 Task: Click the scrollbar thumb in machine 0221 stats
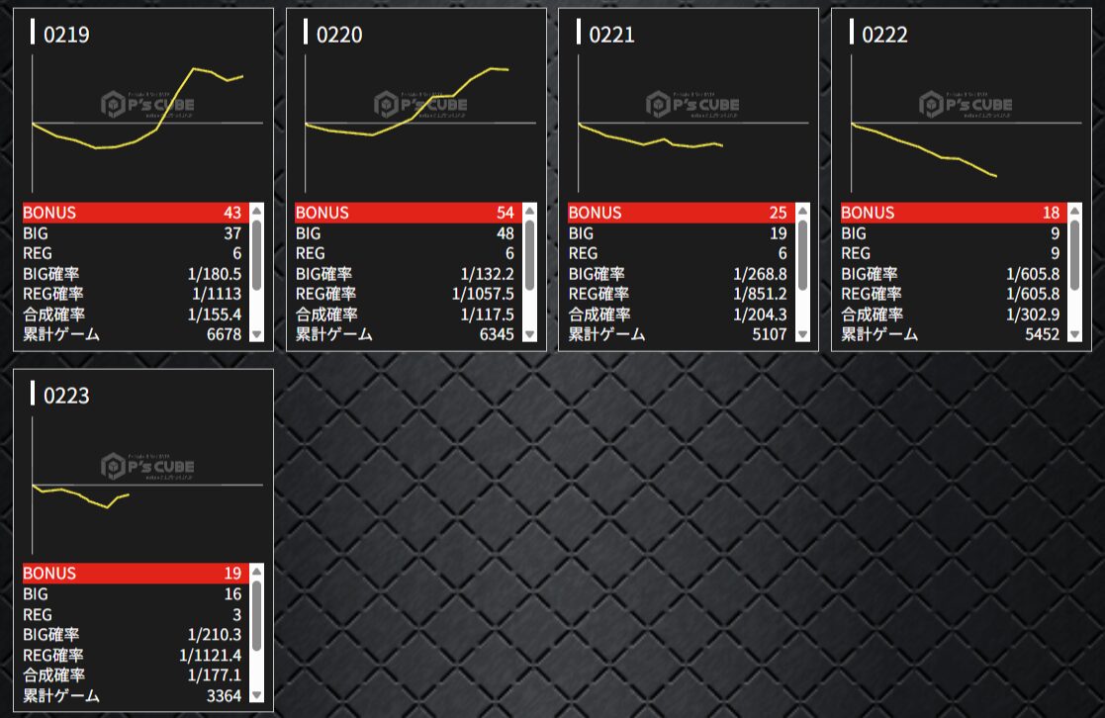click(x=802, y=255)
